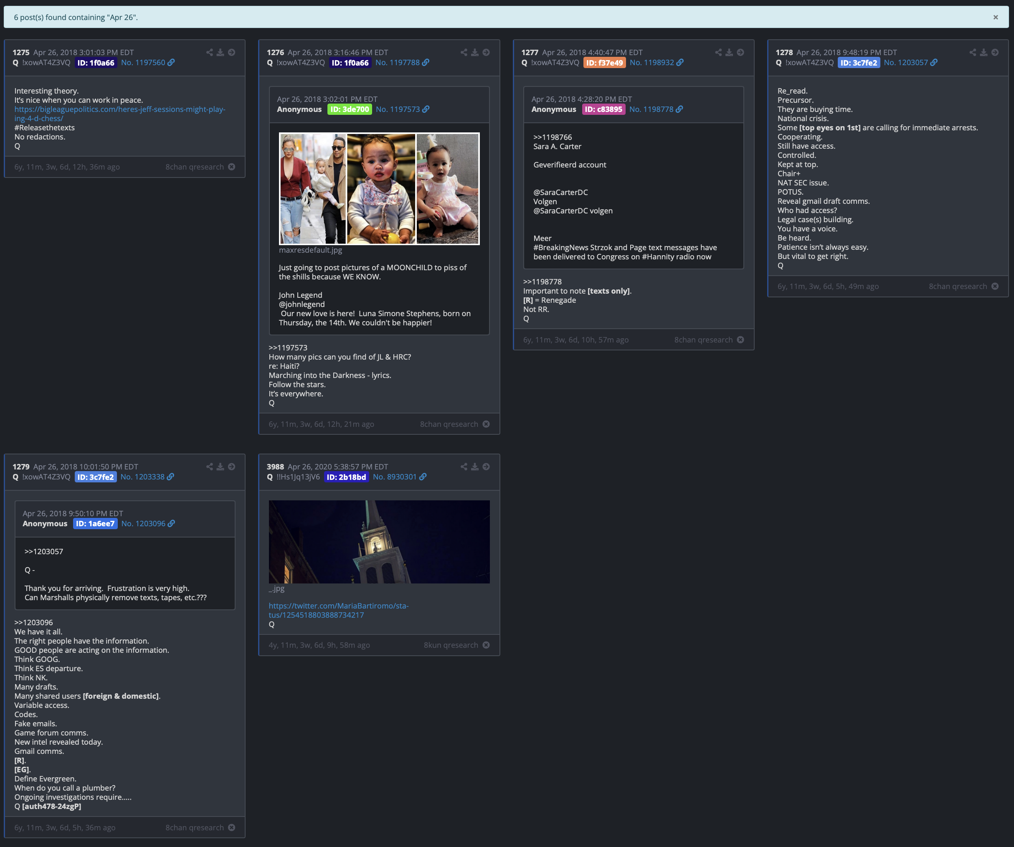Image resolution: width=1014 pixels, height=847 pixels.
Task: Follow link No. 1197788 on post 1276
Action: pos(402,63)
